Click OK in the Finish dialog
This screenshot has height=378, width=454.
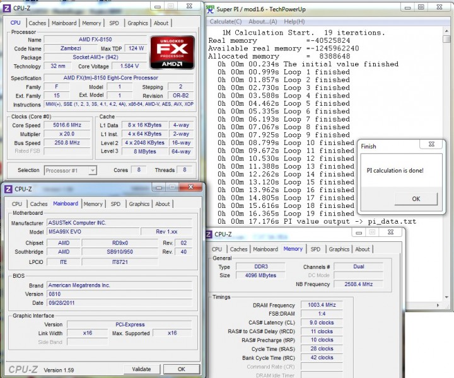(x=416, y=199)
